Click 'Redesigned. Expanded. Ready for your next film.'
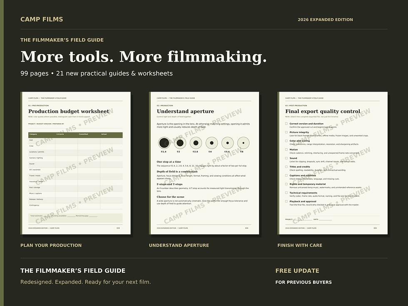The width and height of the screenshot is (408, 306). pos(86,282)
